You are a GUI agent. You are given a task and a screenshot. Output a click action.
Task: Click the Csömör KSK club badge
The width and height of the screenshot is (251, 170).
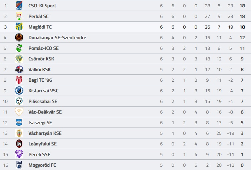pyautogui.click(x=19, y=59)
